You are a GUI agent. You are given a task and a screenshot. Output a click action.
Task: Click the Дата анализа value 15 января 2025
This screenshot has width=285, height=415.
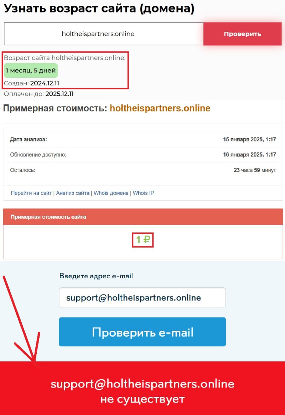tap(249, 139)
